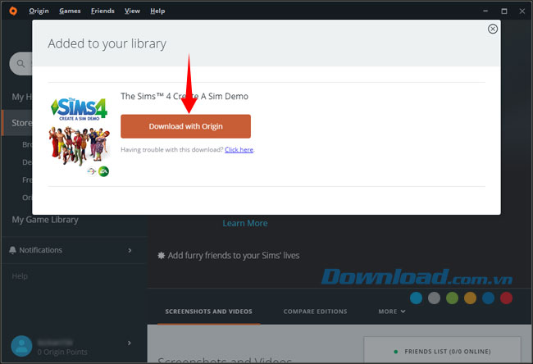Open the Games menu
Screen dimensions: 533x364
click(70, 11)
